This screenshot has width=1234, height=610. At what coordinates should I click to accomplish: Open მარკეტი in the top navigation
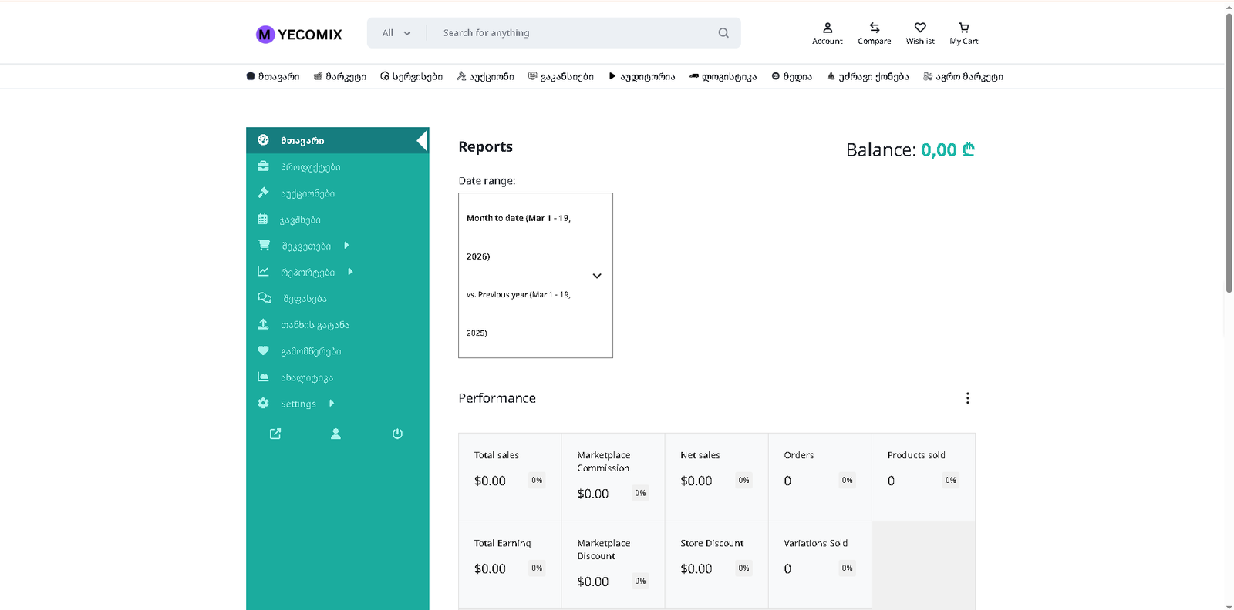pyautogui.click(x=339, y=76)
